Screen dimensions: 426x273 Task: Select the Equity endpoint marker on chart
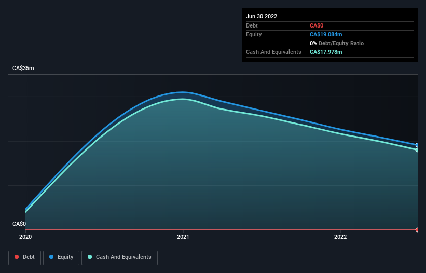pos(417,145)
